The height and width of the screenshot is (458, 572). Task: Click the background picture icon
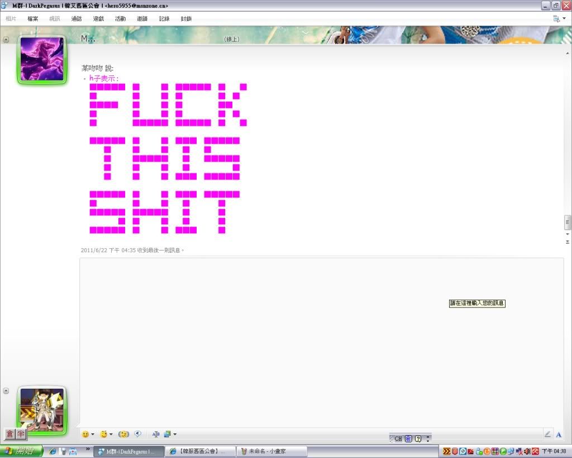coord(167,434)
